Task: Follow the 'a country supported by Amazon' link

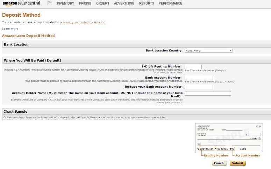Action: click(x=83, y=22)
